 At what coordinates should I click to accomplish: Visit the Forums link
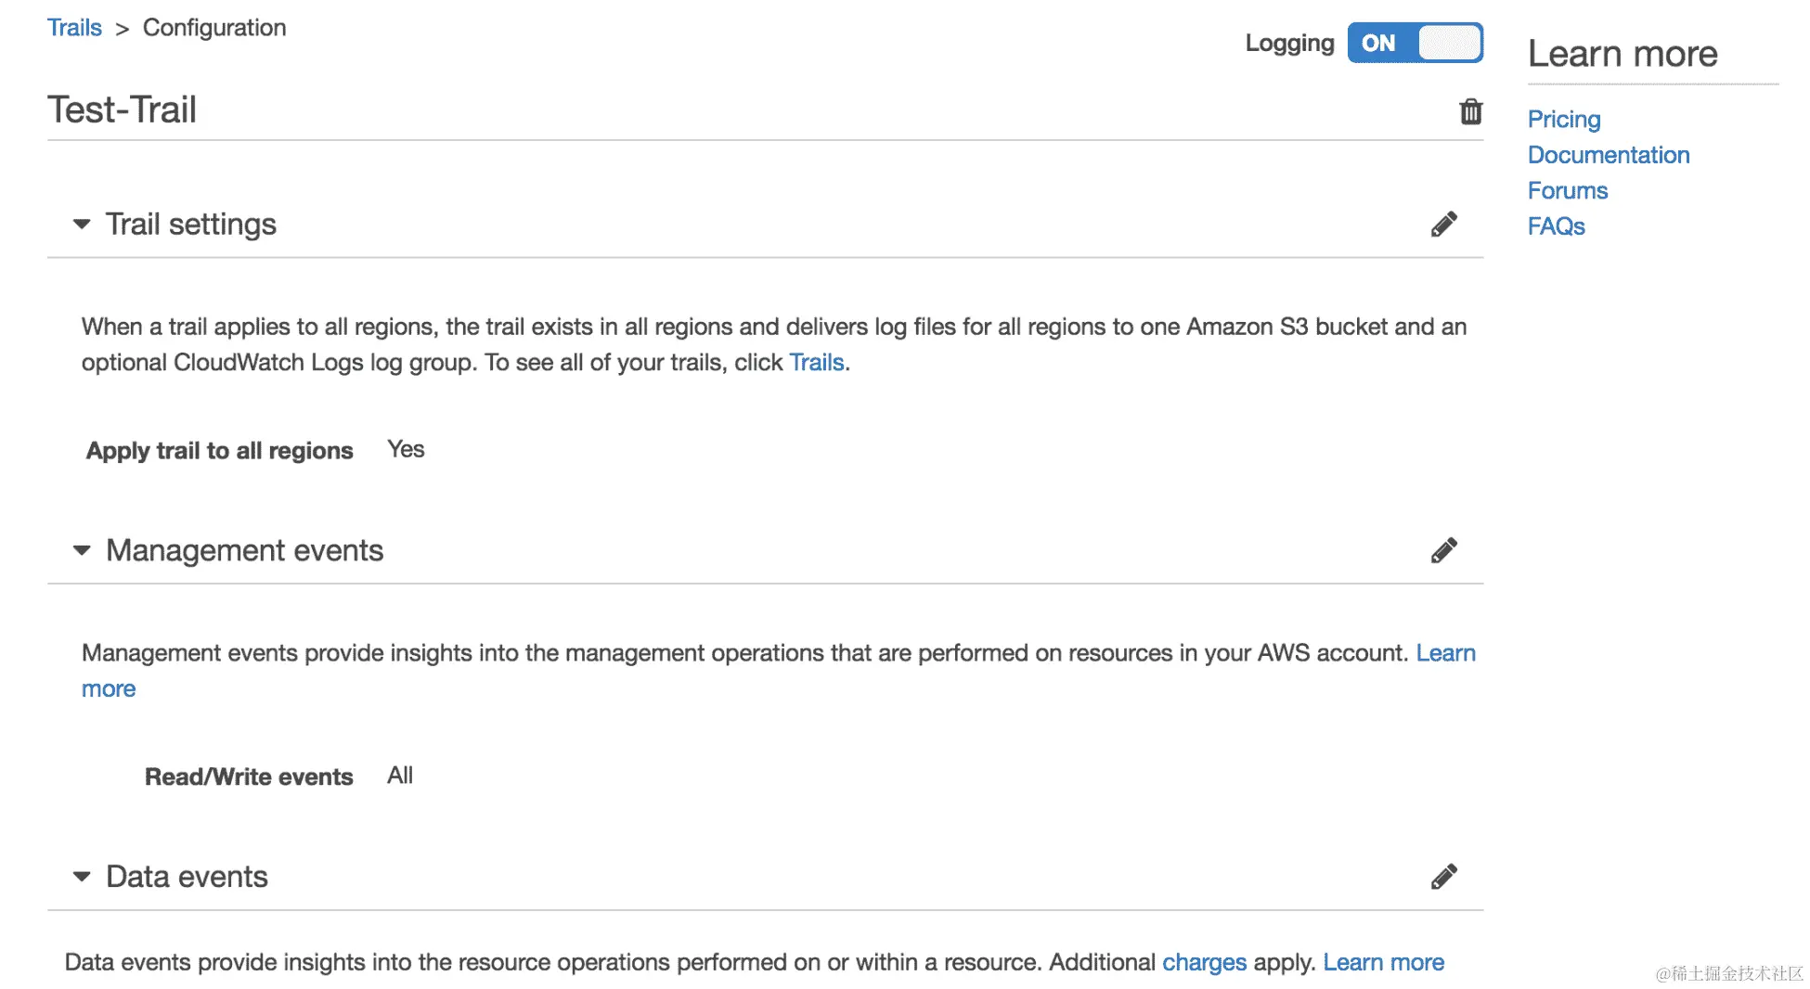coord(1567,191)
